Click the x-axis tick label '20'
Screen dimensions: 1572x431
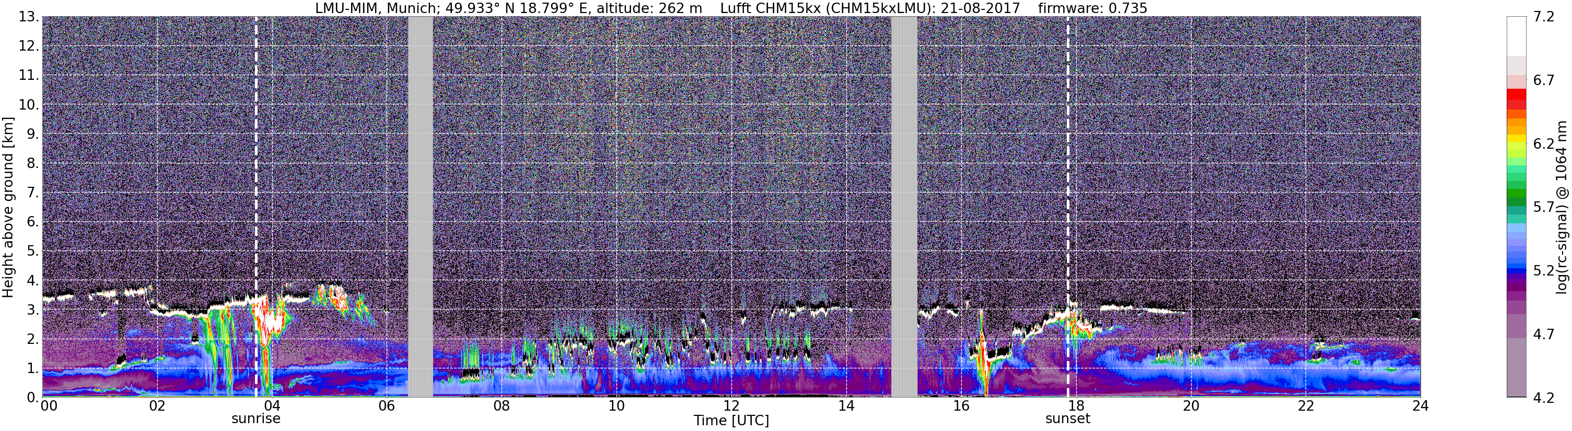pyautogui.click(x=1191, y=406)
